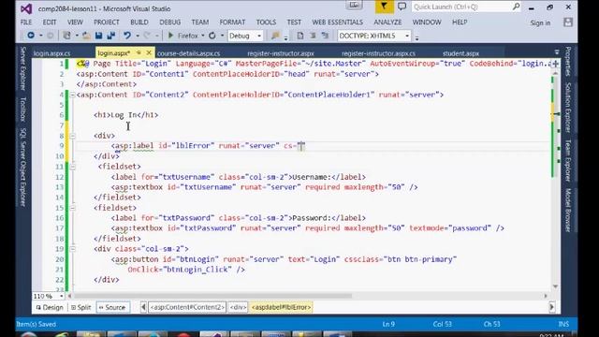Open the document tabs overflow dropdown

pyautogui.click(x=557, y=52)
